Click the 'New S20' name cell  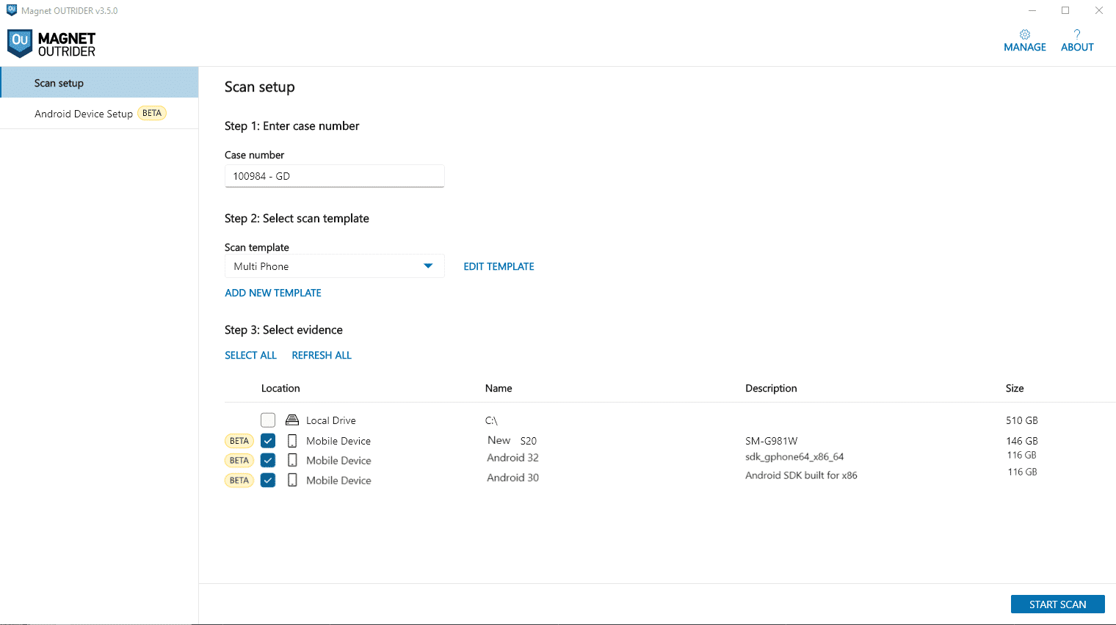(x=512, y=440)
